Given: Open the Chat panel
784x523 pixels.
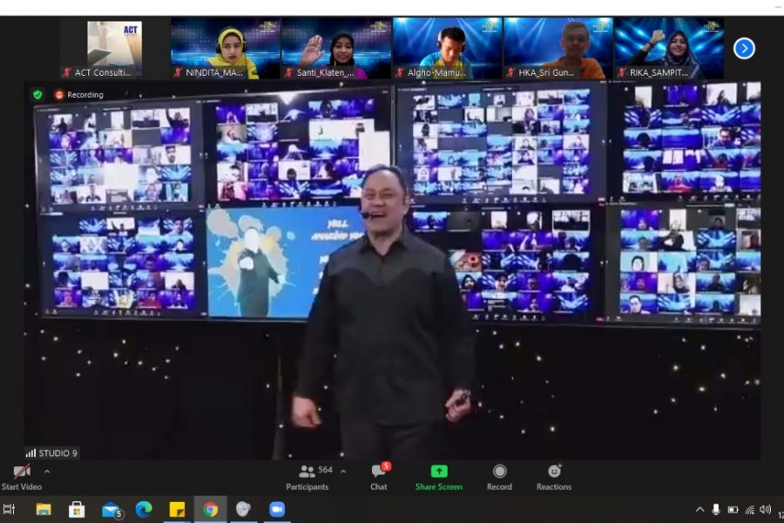Looking at the screenshot, I should [379, 476].
